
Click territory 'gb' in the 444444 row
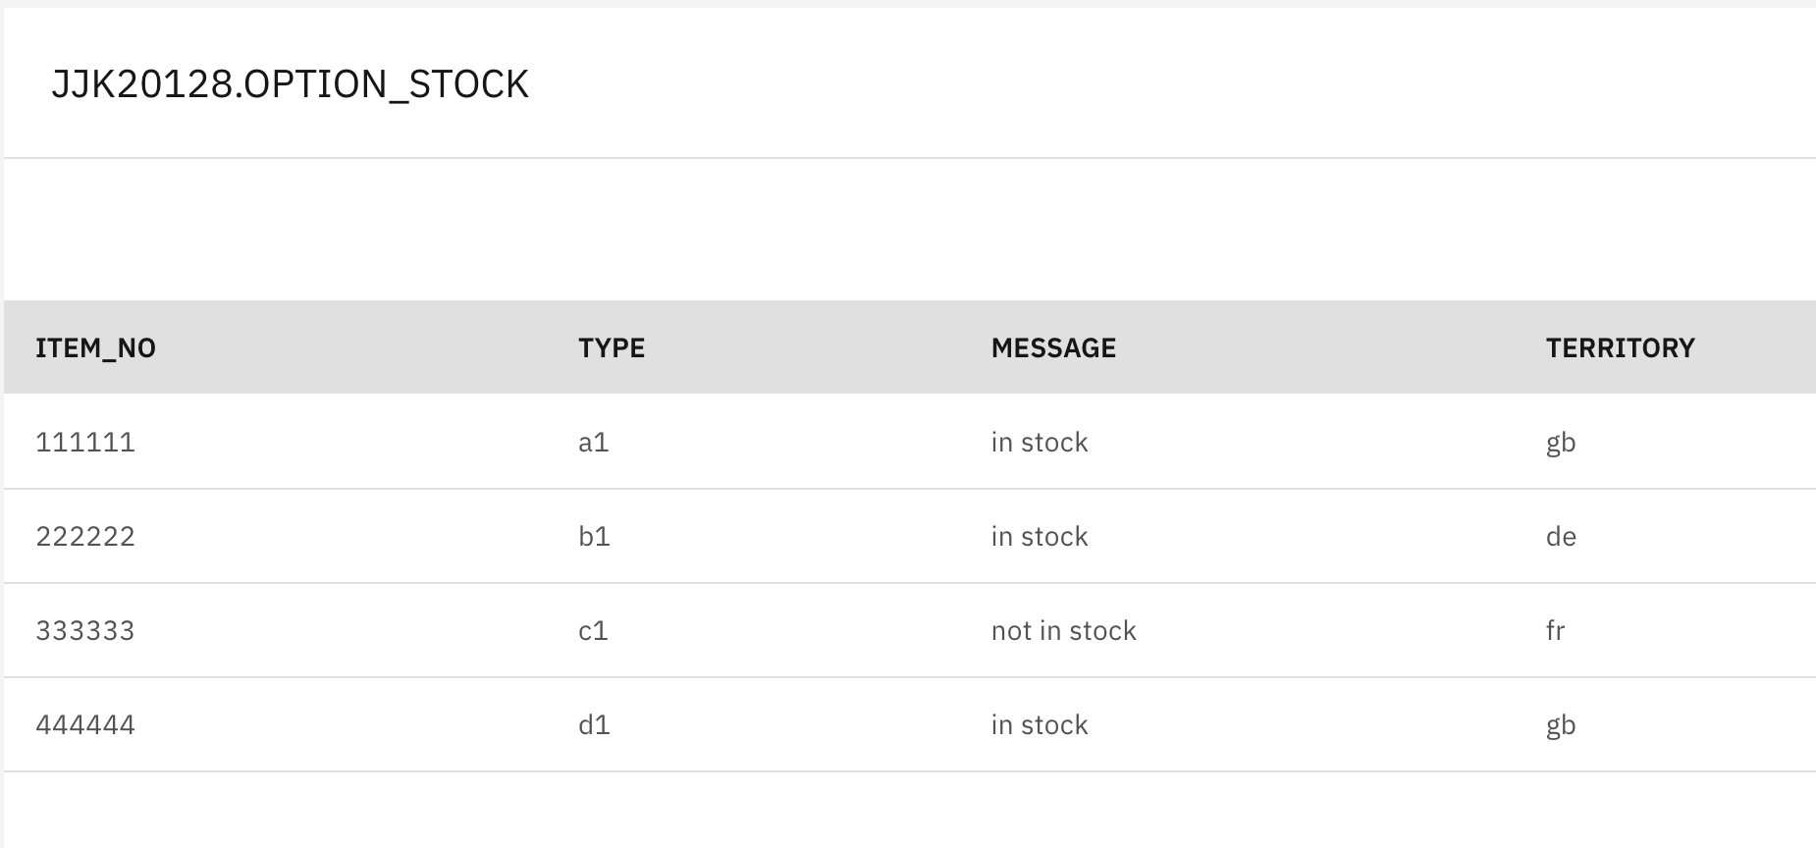point(1561,726)
